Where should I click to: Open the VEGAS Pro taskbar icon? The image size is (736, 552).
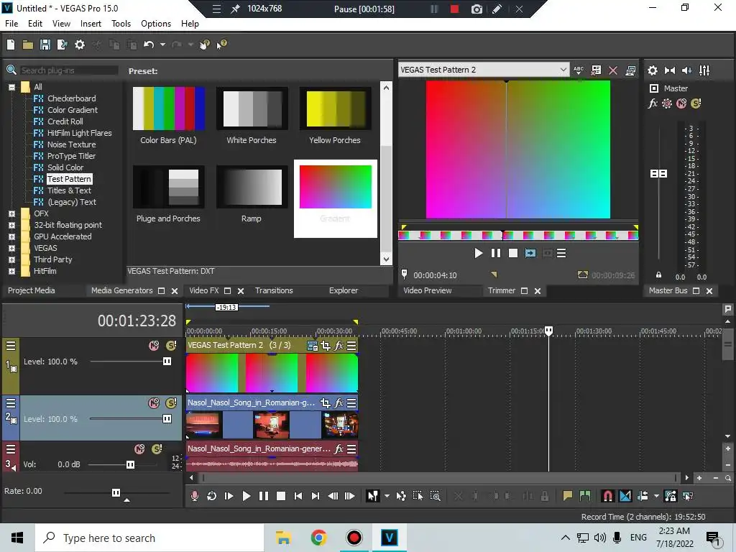pyautogui.click(x=389, y=538)
